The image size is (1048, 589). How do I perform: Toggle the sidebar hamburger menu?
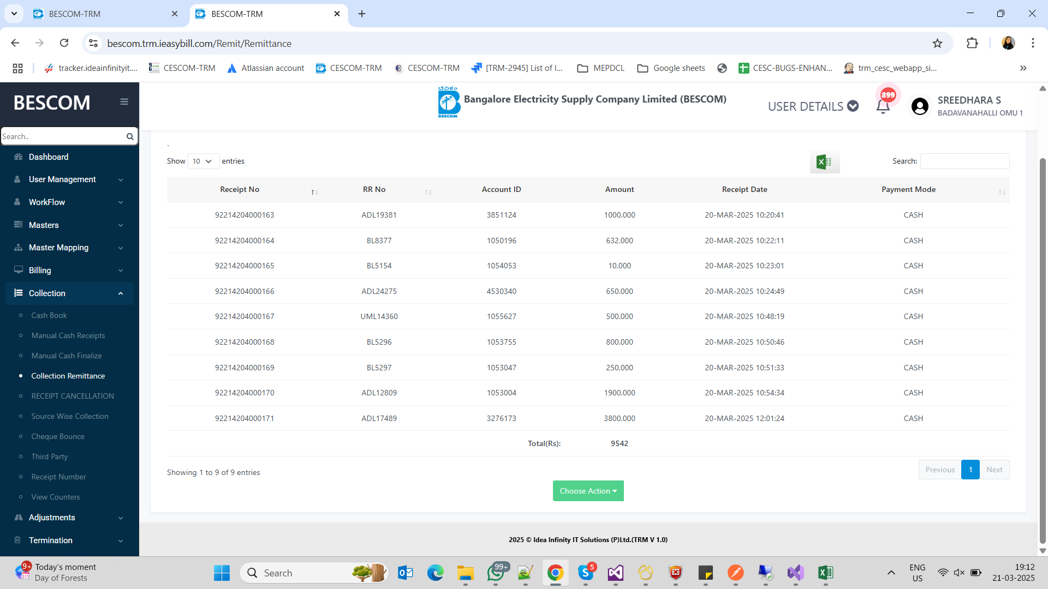(x=124, y=101)
